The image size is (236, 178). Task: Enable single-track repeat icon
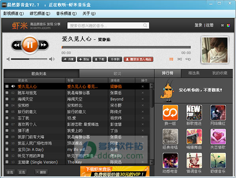pos(188,59)
